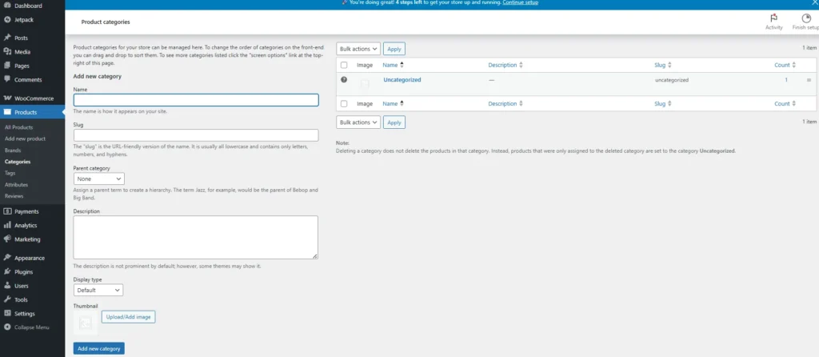Click the Payments sidebar icon

tap(7, 211)
